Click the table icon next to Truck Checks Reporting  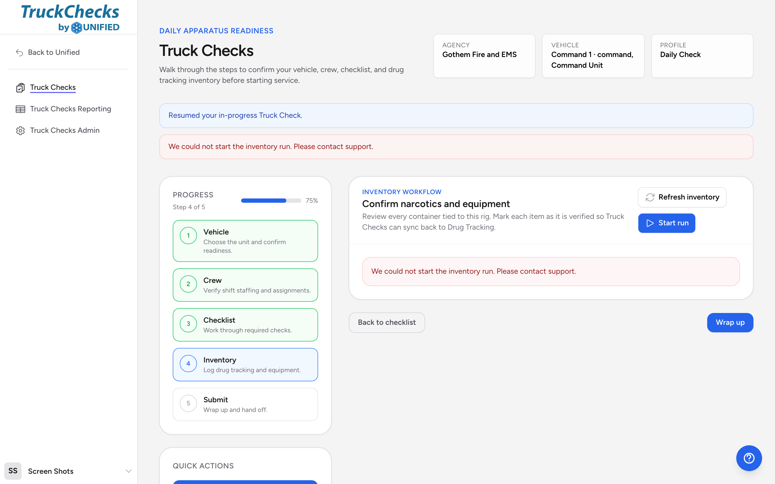20,109
